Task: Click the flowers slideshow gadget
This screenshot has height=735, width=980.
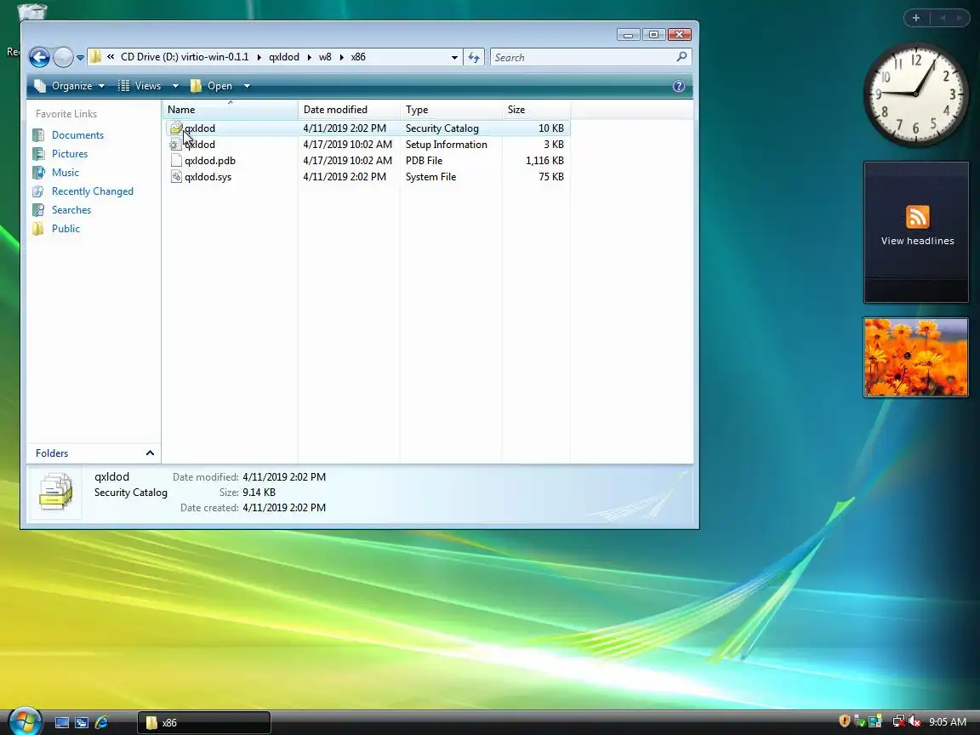Action: click(916, 357)
